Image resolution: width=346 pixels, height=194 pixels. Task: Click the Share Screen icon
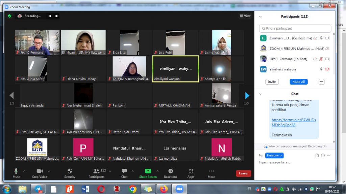[148, 171]
